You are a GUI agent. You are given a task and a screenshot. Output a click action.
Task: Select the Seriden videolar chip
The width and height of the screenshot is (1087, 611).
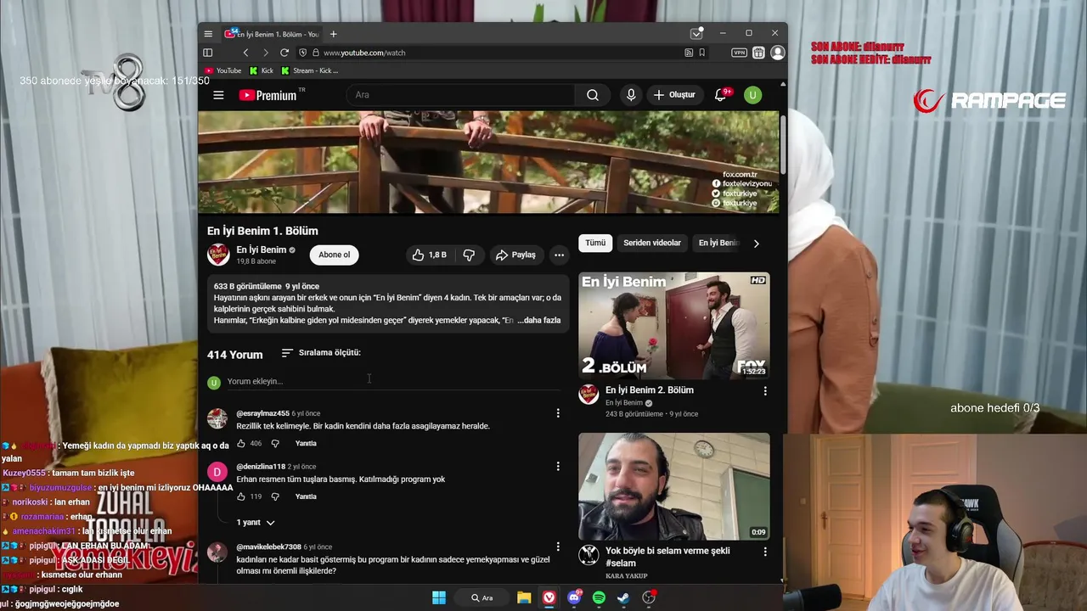tap(652, 243)
